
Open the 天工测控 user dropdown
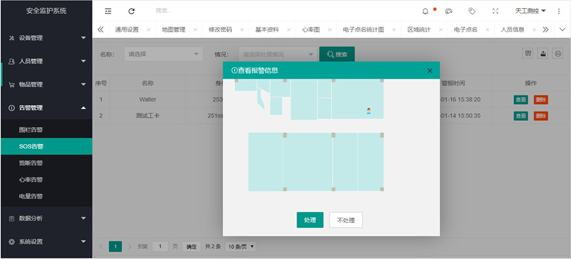tap(530, 11)
